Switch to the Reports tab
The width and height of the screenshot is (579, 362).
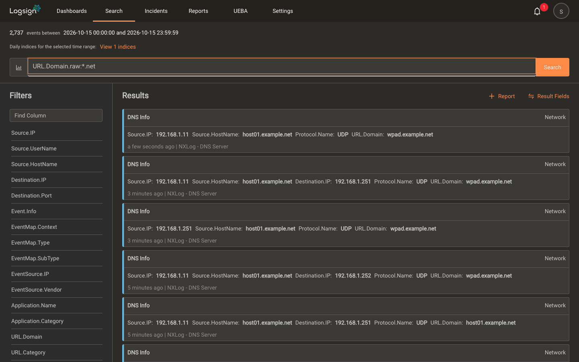[x=198, y=11]
